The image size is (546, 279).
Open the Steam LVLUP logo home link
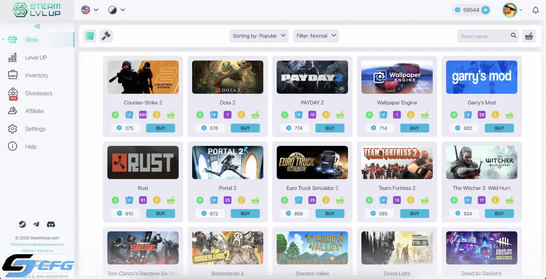pyautogui.click(x=36, y=10)
